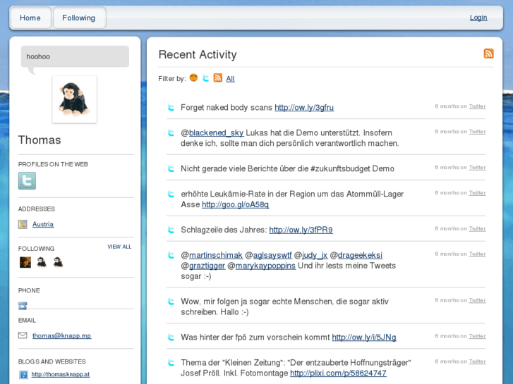Open the graztigger mention link
Viewport: 513px width, 384px height.
207,266
